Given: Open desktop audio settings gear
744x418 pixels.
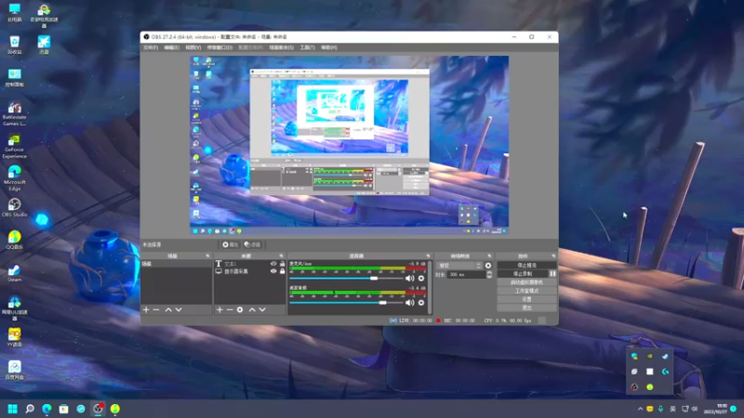Looking at the screenshot, I should (421, 303).
